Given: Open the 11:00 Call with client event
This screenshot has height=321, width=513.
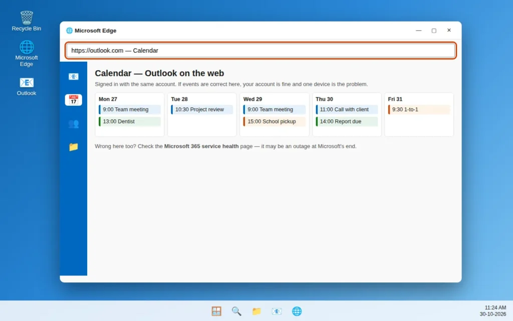Looking at the screenshot, I should coord(347,109).
